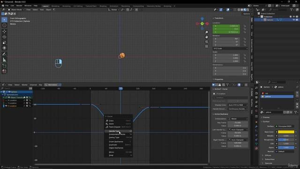
Task: Click the yellow Base Color swatch
Action: pos(286,132)
